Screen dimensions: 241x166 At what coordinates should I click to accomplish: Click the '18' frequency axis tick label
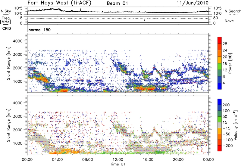[x=20, y=18]
